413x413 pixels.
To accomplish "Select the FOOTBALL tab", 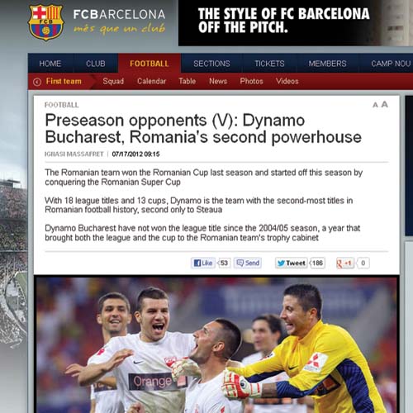I will pos(150,64).
